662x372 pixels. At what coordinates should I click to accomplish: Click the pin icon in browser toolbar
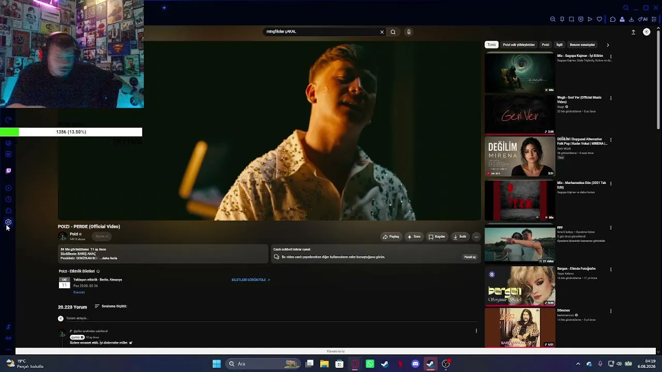(562, 19)
